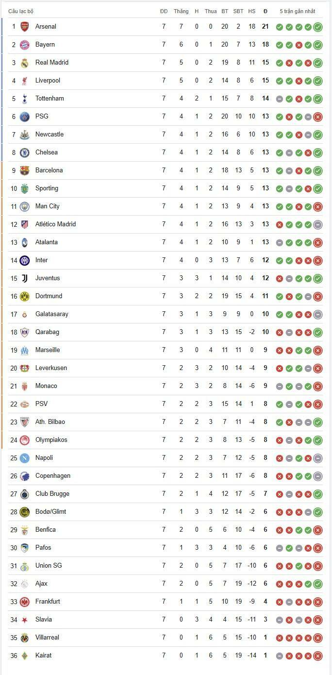Viewport: 332px width, 675px height.
Task: Click the Barcelona club badge
Action: 24,170
